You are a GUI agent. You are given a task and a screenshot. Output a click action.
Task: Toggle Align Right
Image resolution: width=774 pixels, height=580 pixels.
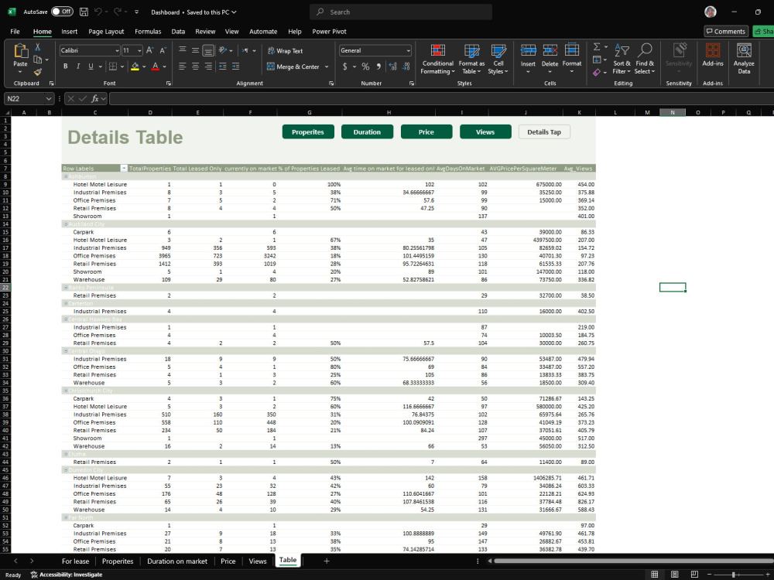(208, 66)
